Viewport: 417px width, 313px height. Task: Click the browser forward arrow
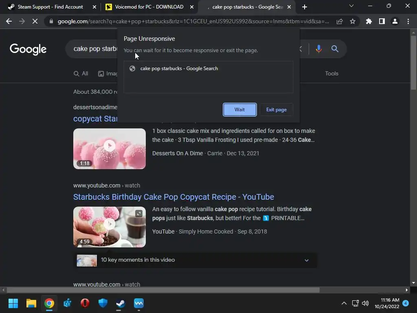[22, 21]
